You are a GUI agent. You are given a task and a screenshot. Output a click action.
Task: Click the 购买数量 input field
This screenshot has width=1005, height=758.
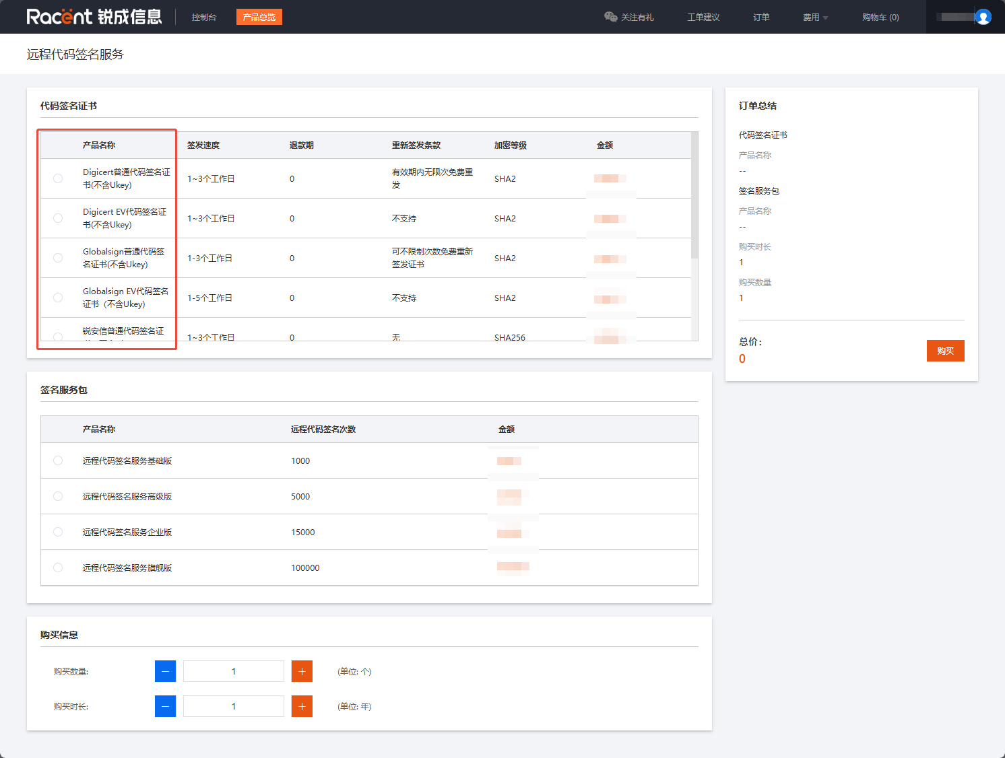click(x=234, y=671)
